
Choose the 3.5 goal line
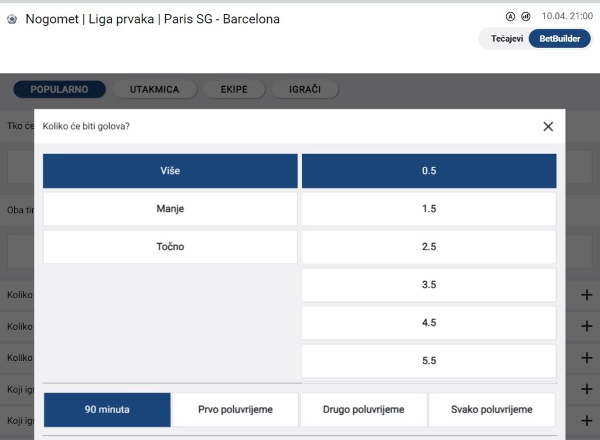(x=429, y=285)
